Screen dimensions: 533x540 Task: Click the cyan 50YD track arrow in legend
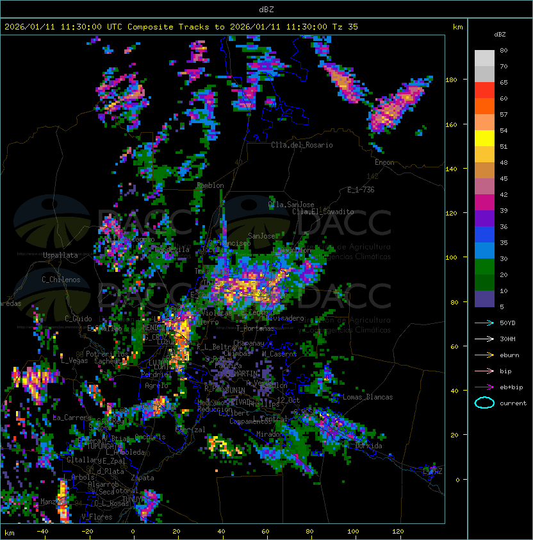(484, 323)
